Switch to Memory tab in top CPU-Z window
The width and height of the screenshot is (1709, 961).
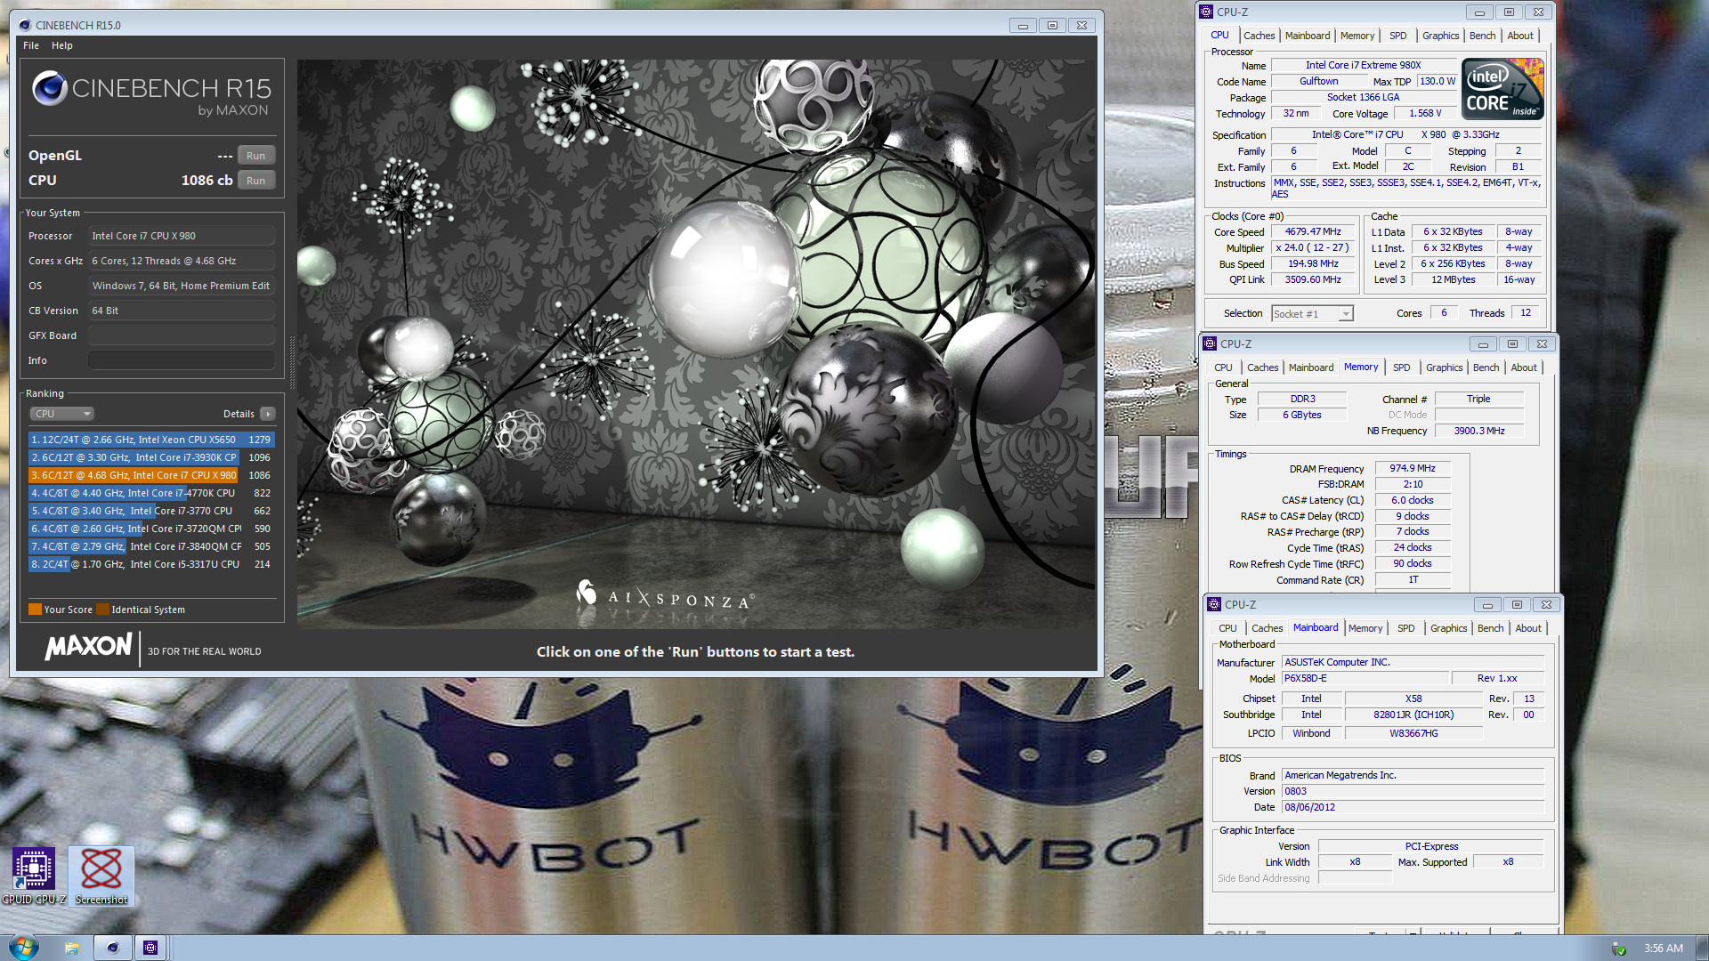1357,36
